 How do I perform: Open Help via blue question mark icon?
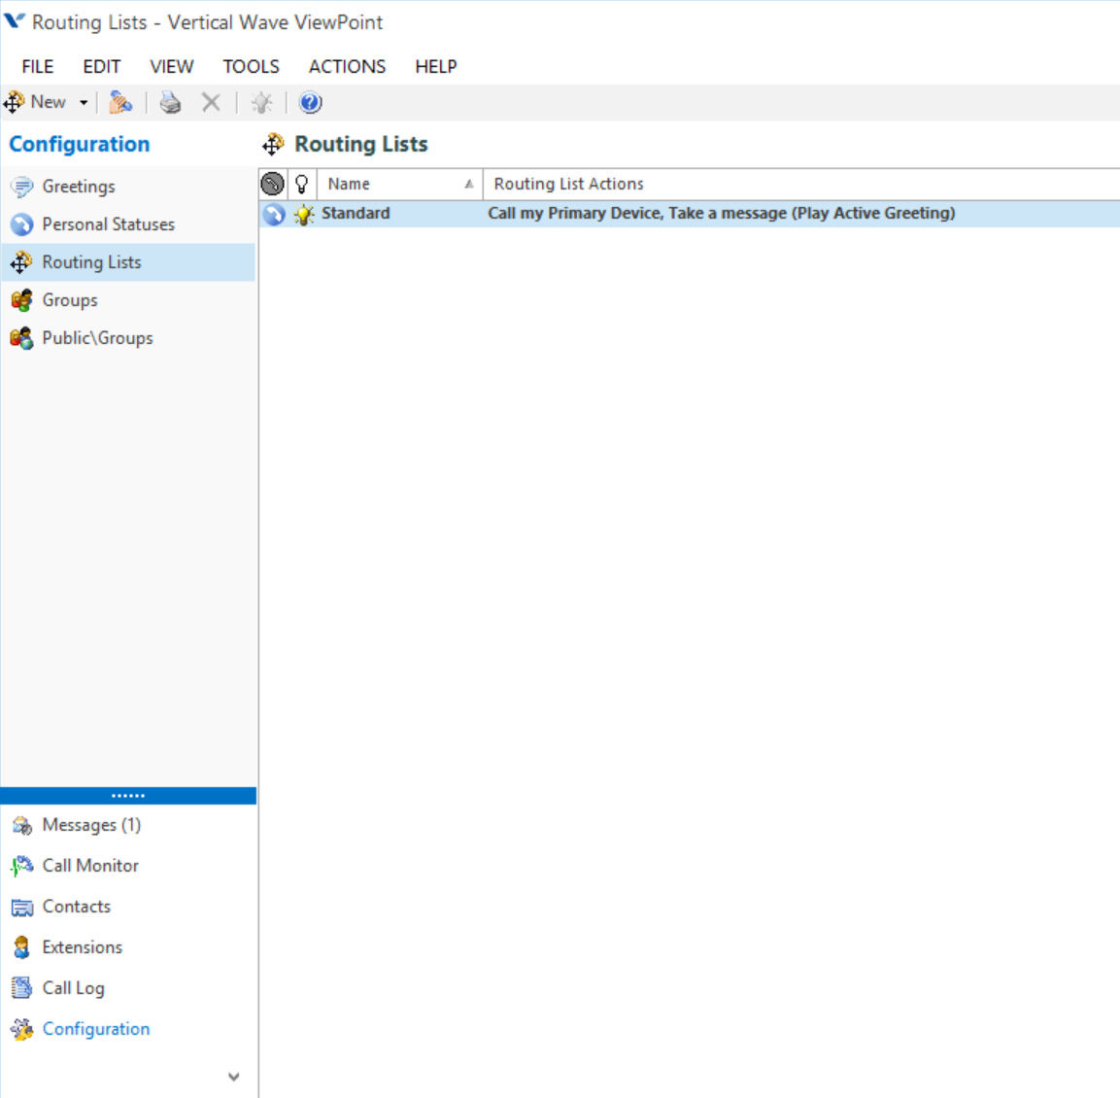tap(310, 102)
